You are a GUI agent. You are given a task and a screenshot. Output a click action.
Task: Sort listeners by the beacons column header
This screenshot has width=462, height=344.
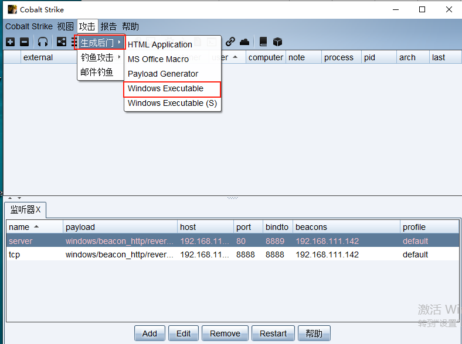(x=346, y=227)
